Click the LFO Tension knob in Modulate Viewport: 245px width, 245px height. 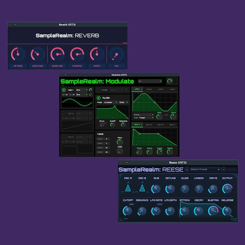pyautogui.click(x=173, y=117)
